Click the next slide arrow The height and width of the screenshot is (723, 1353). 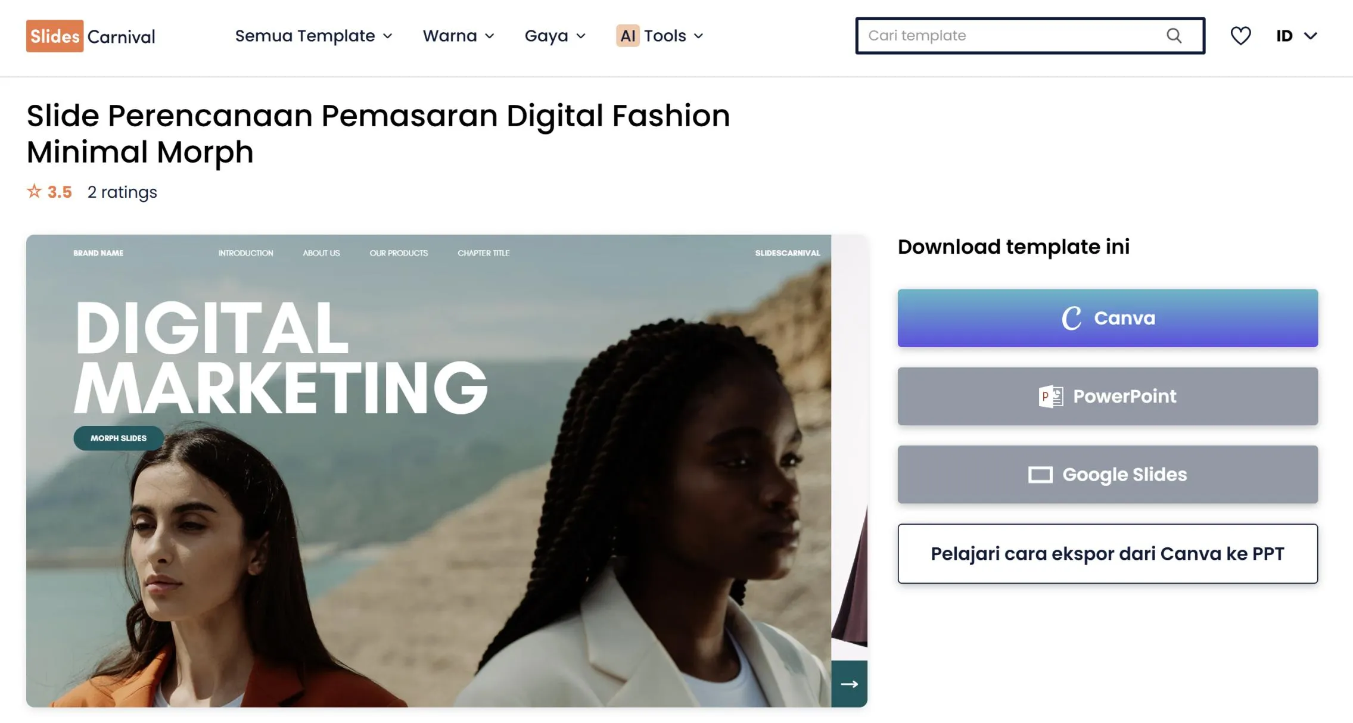tap(849, 684)
